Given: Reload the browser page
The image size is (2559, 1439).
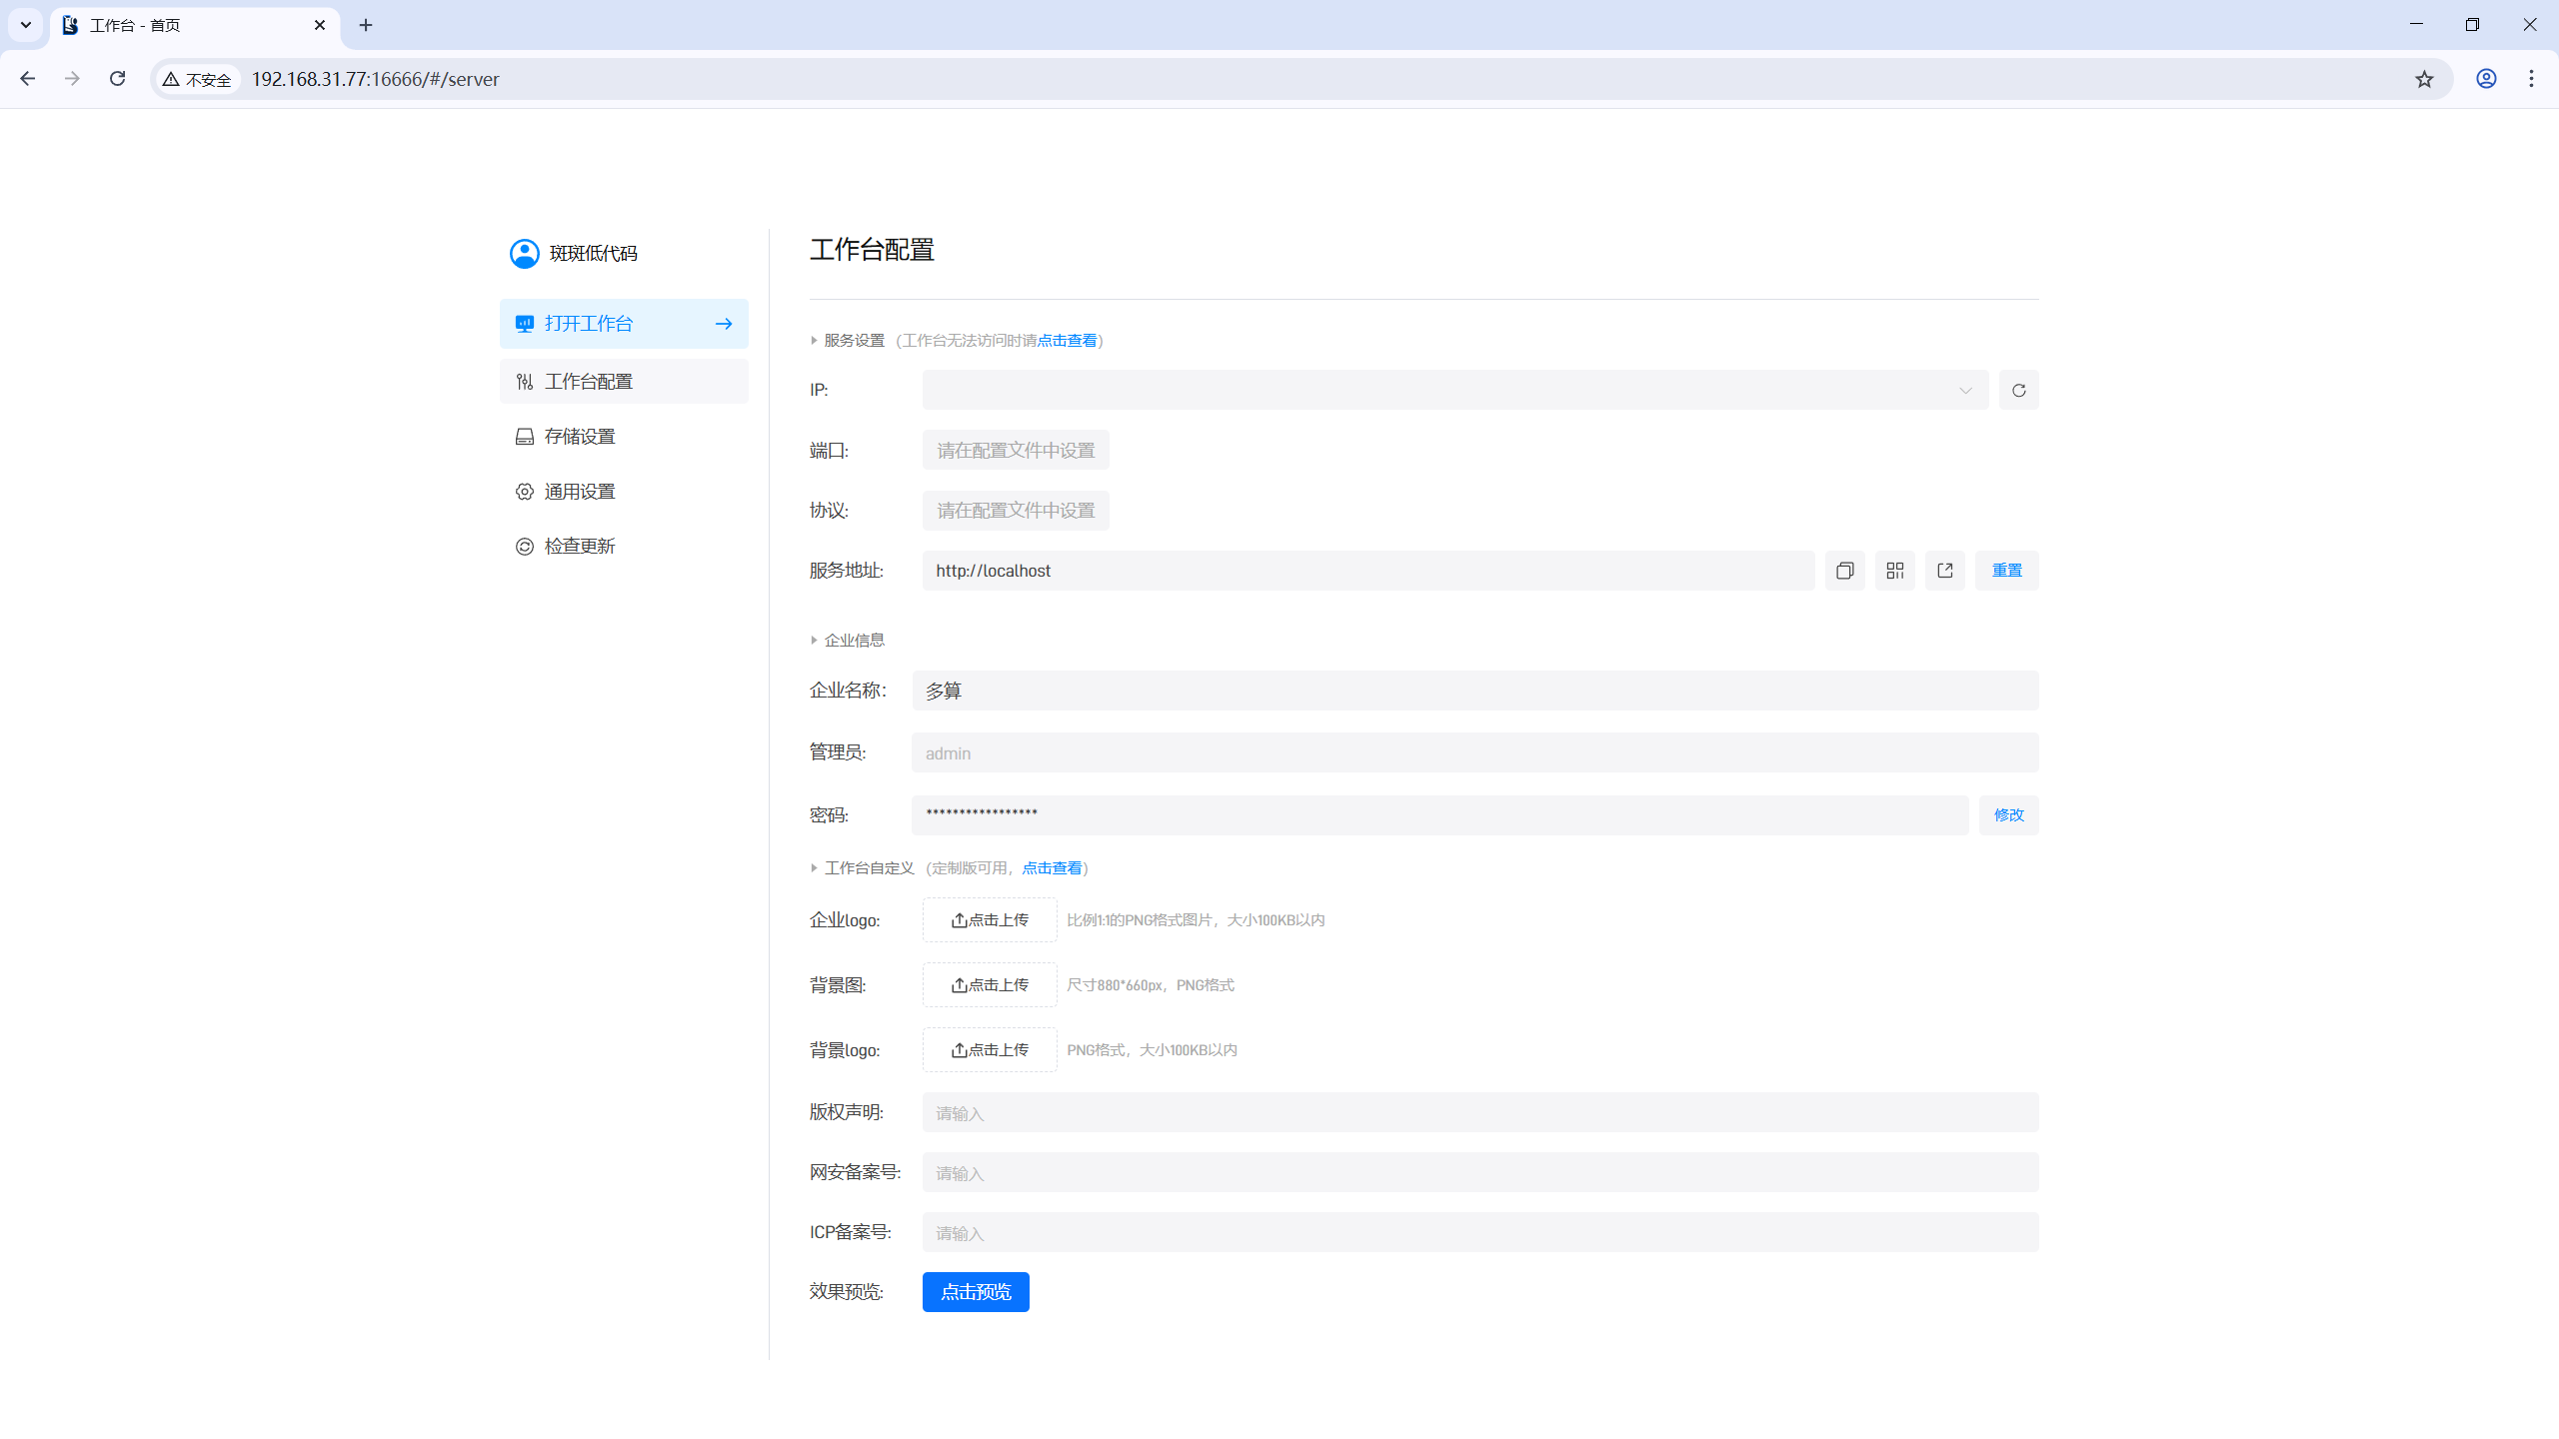Looking at the screenshot, I should click(117, 79).
